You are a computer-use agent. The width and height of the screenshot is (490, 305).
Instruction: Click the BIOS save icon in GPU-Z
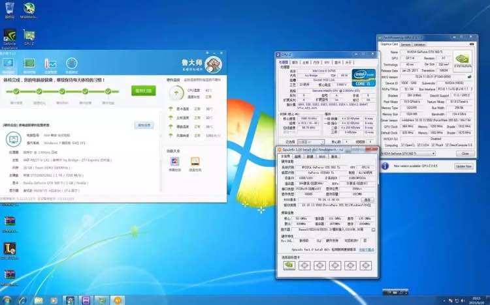tap(469, 77)
